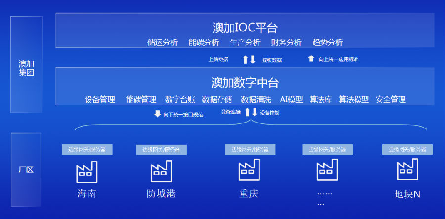Click the 边缘网关/服务器 label above 地块N

coord(407,149)
